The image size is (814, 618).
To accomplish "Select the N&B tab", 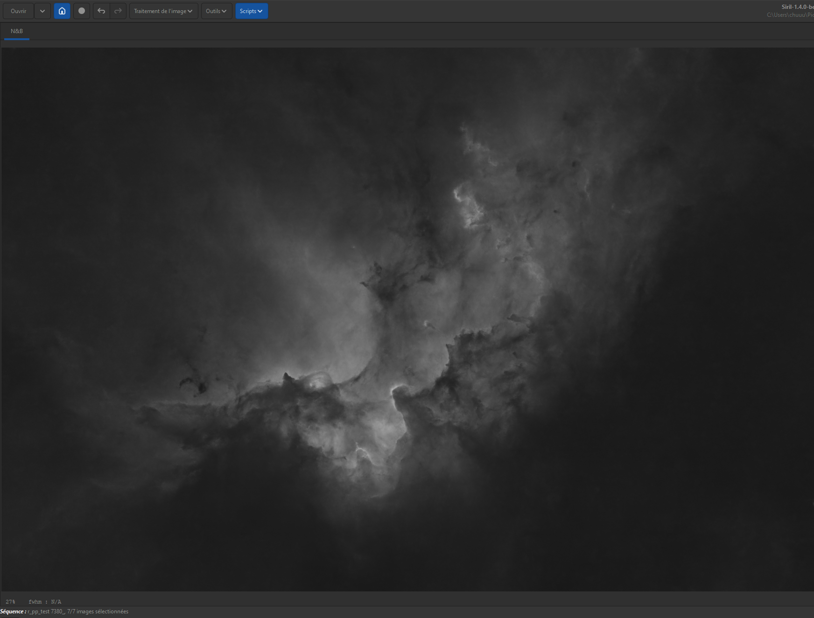I will [x=17, y=31].
